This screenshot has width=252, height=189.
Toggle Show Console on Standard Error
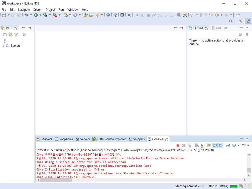(x=220, y=145)
